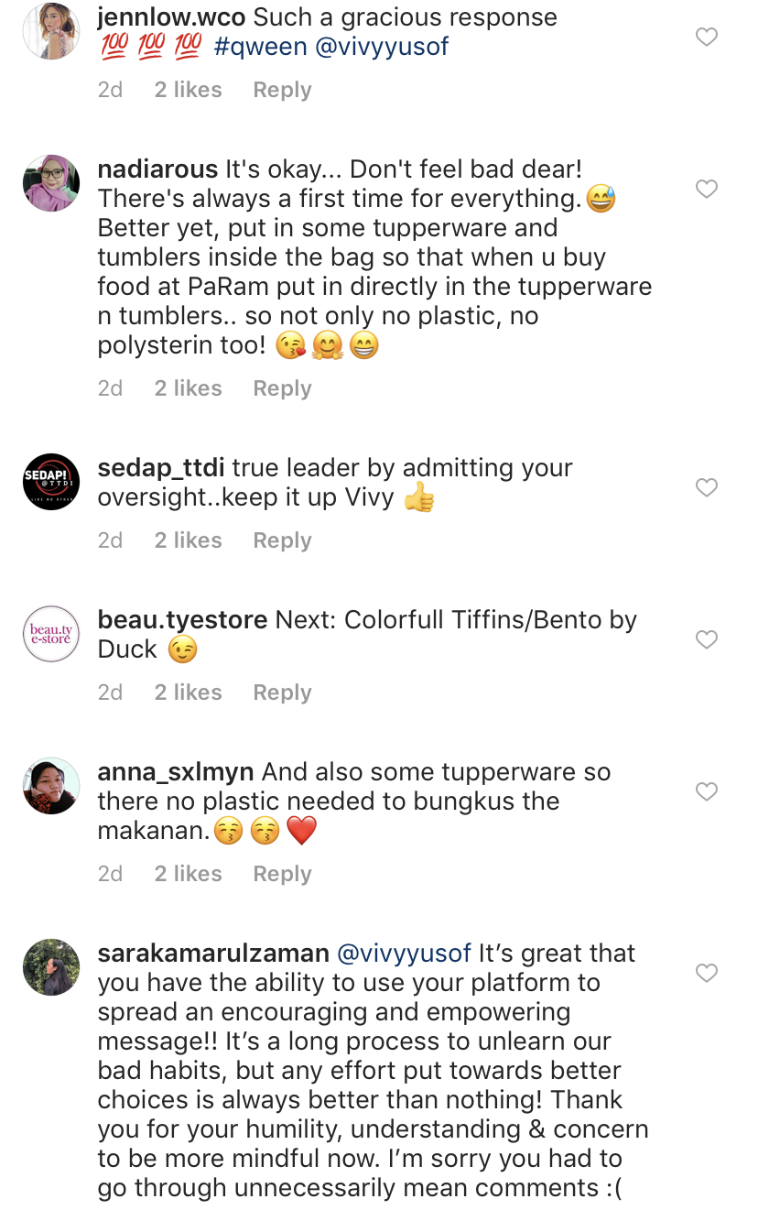Open nadiarous's profile avatar
This screenshot has width=758, height=1210.
tap(51, 183)
